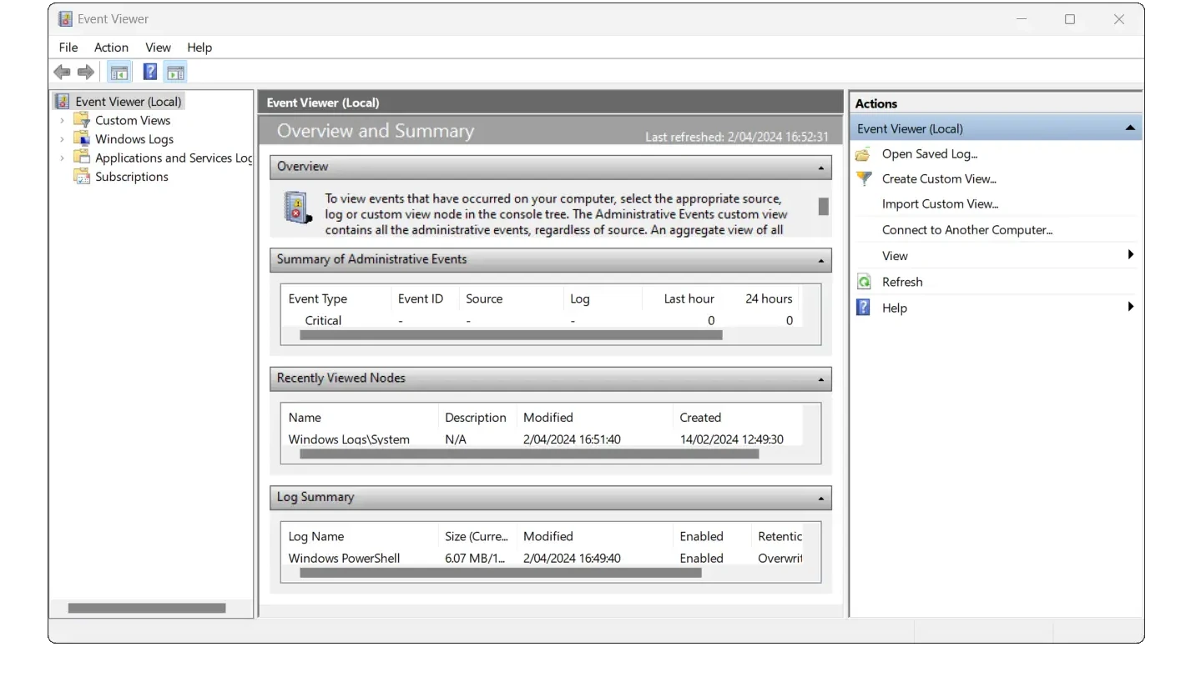Click the Help question mark icon in Actions
The image size is (1196, 692).
tap(864, 308)
